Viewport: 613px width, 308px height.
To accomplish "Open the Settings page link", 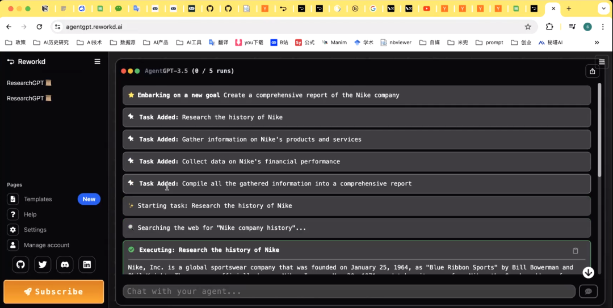I will [x=35, y=230].
